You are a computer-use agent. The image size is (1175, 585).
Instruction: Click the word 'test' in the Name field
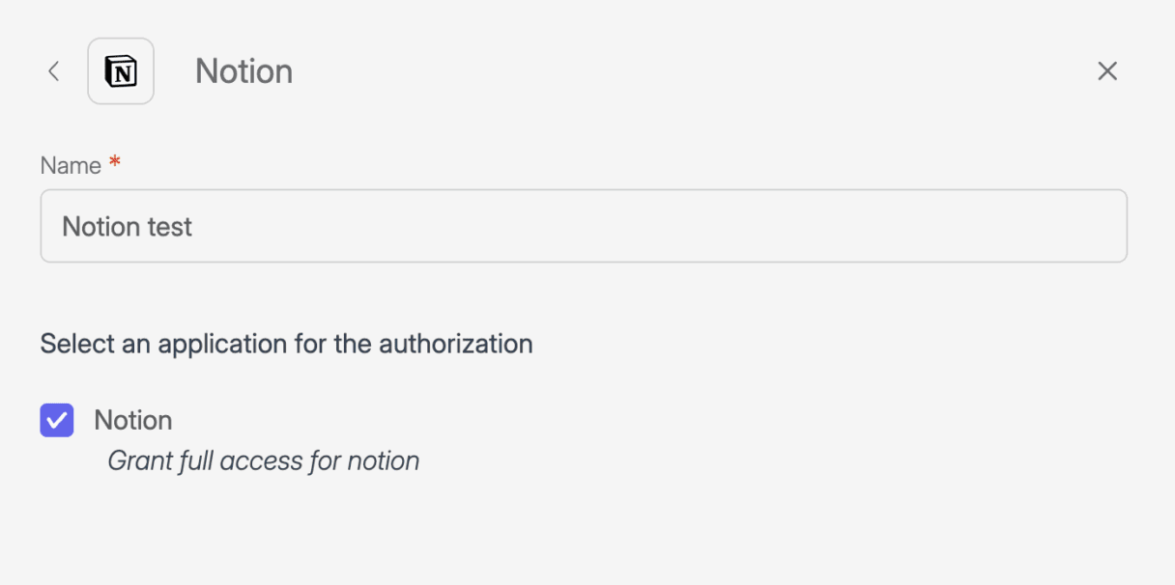(170, 227)
